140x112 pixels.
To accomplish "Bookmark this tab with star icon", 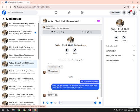I will click(128, 7).
